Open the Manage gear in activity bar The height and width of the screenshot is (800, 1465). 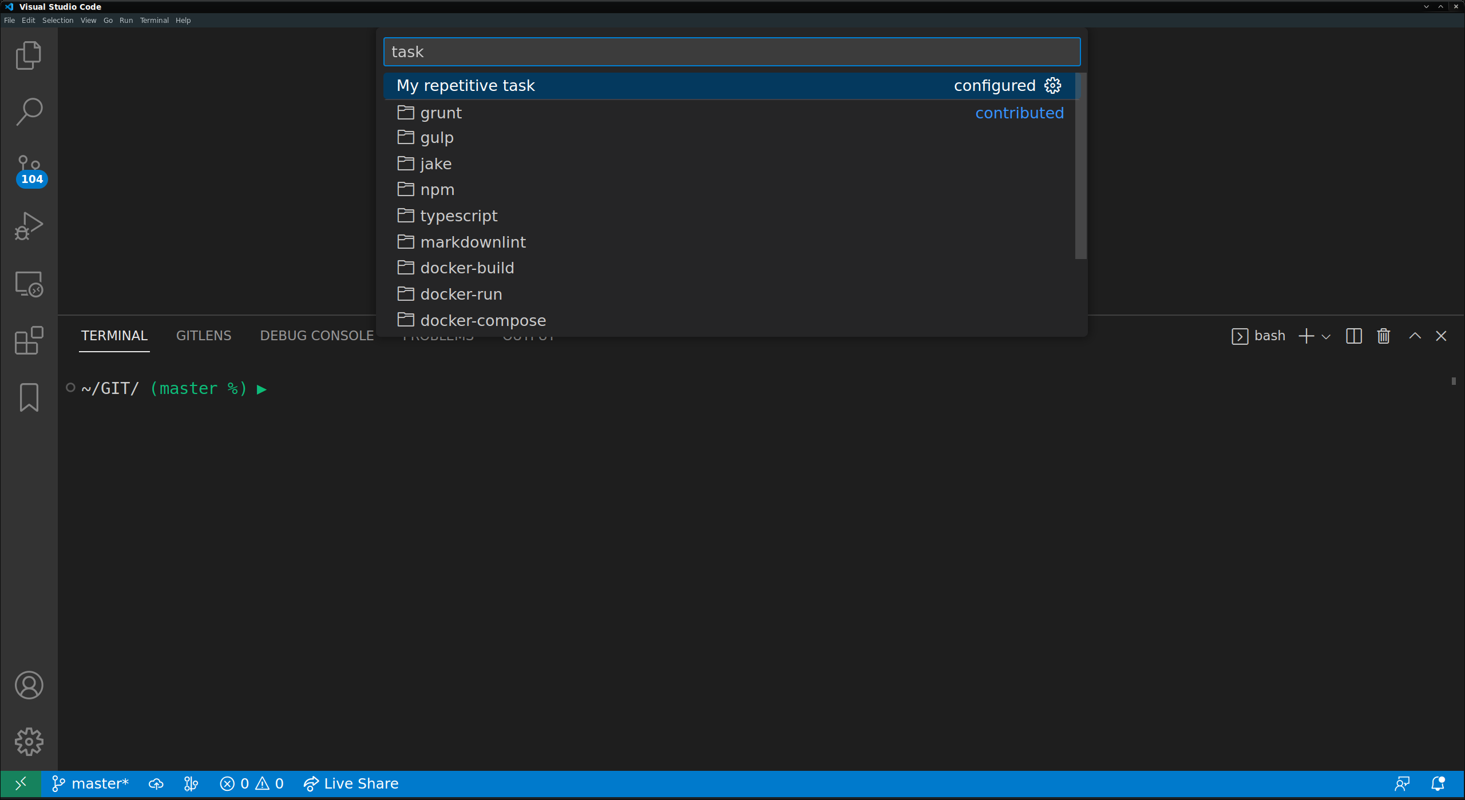coord(29,742)
